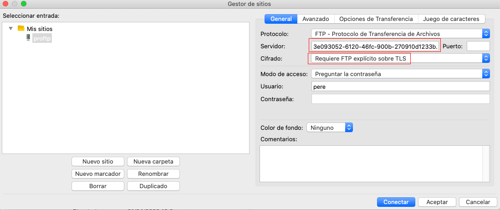The image size is (500, 210).
Task: Switch to the General tab
Action: 281,19
